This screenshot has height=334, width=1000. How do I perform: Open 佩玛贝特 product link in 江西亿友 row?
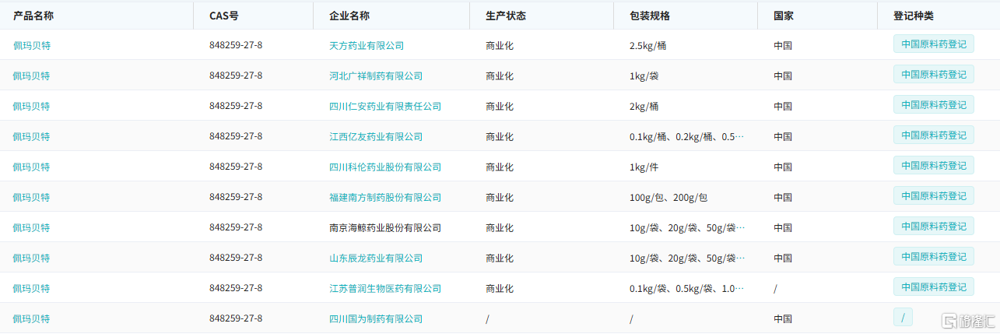pos(31,136)
